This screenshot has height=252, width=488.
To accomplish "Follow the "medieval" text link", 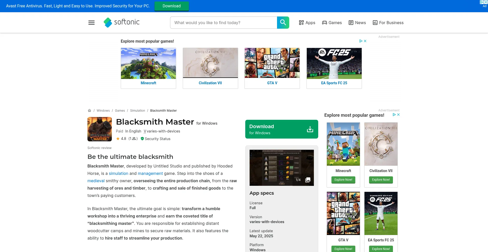I will coord(96,181).
